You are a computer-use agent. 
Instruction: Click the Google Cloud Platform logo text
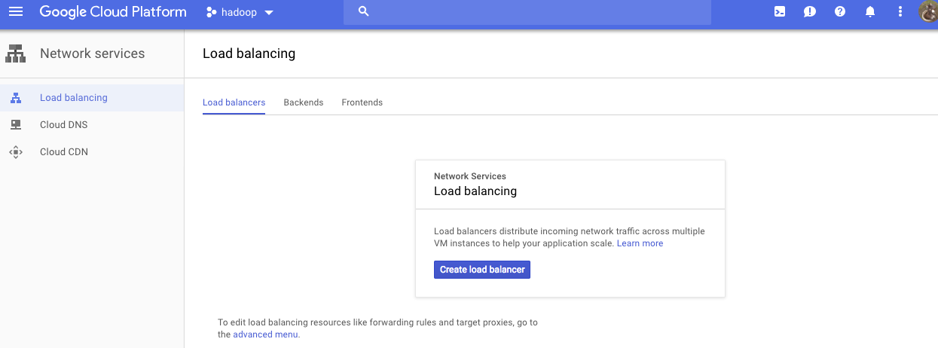tap(113, 12)
